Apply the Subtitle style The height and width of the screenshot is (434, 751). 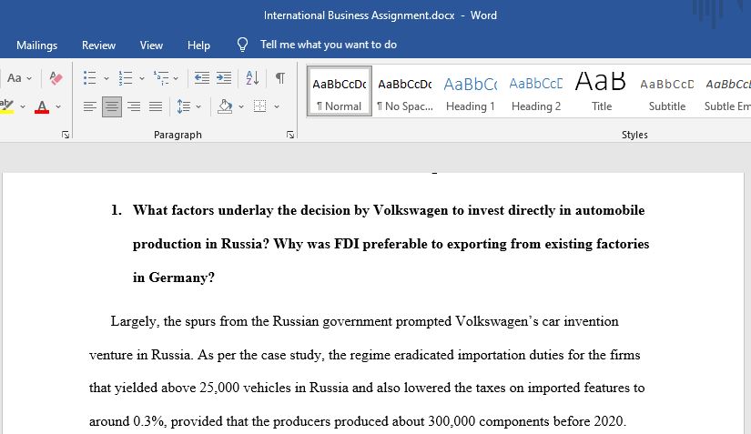click(x=666, y=91)
